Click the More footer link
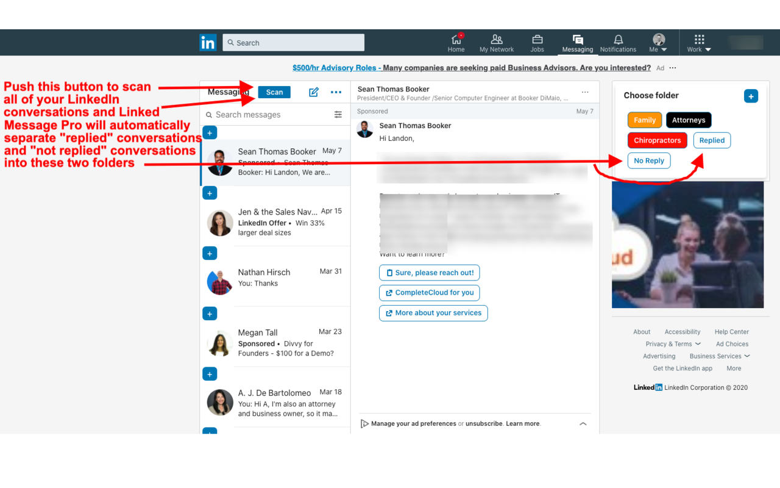The width and height of the screenshot is (780, 488). pyautogui.click(x=734, y=368)
